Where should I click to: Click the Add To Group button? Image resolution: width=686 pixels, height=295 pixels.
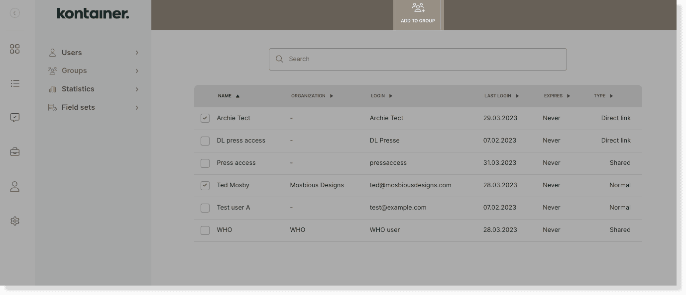pos(418,12)
